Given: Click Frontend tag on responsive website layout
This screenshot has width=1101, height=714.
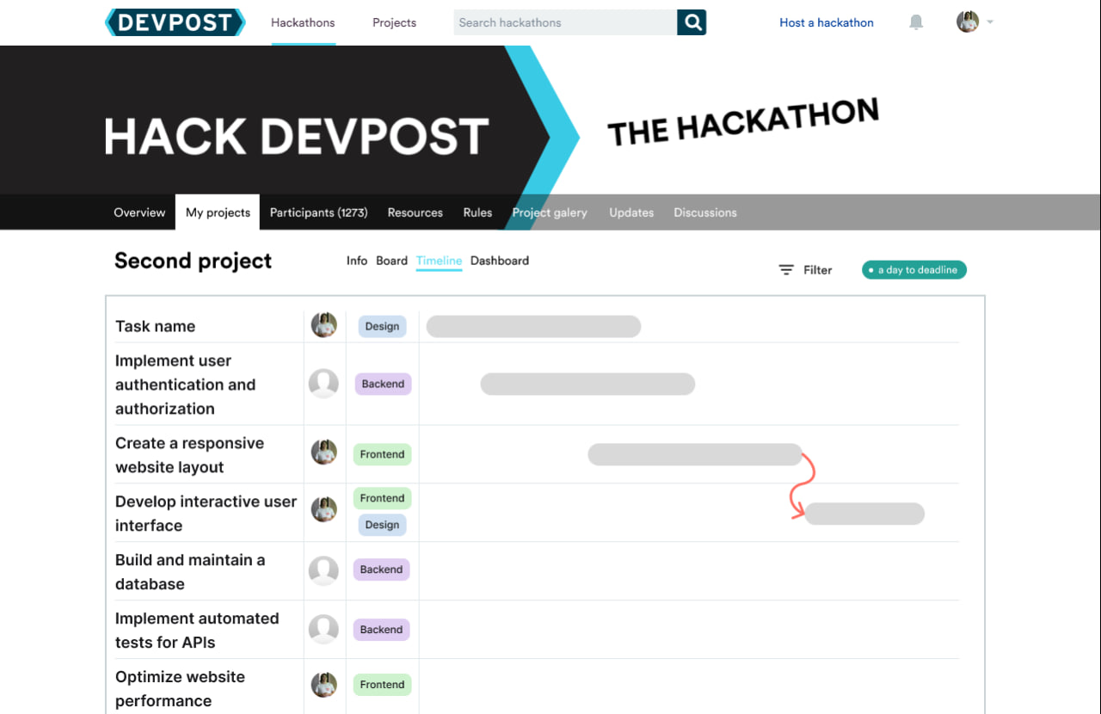Looking at the screenshot, I should tap(382, 454).
